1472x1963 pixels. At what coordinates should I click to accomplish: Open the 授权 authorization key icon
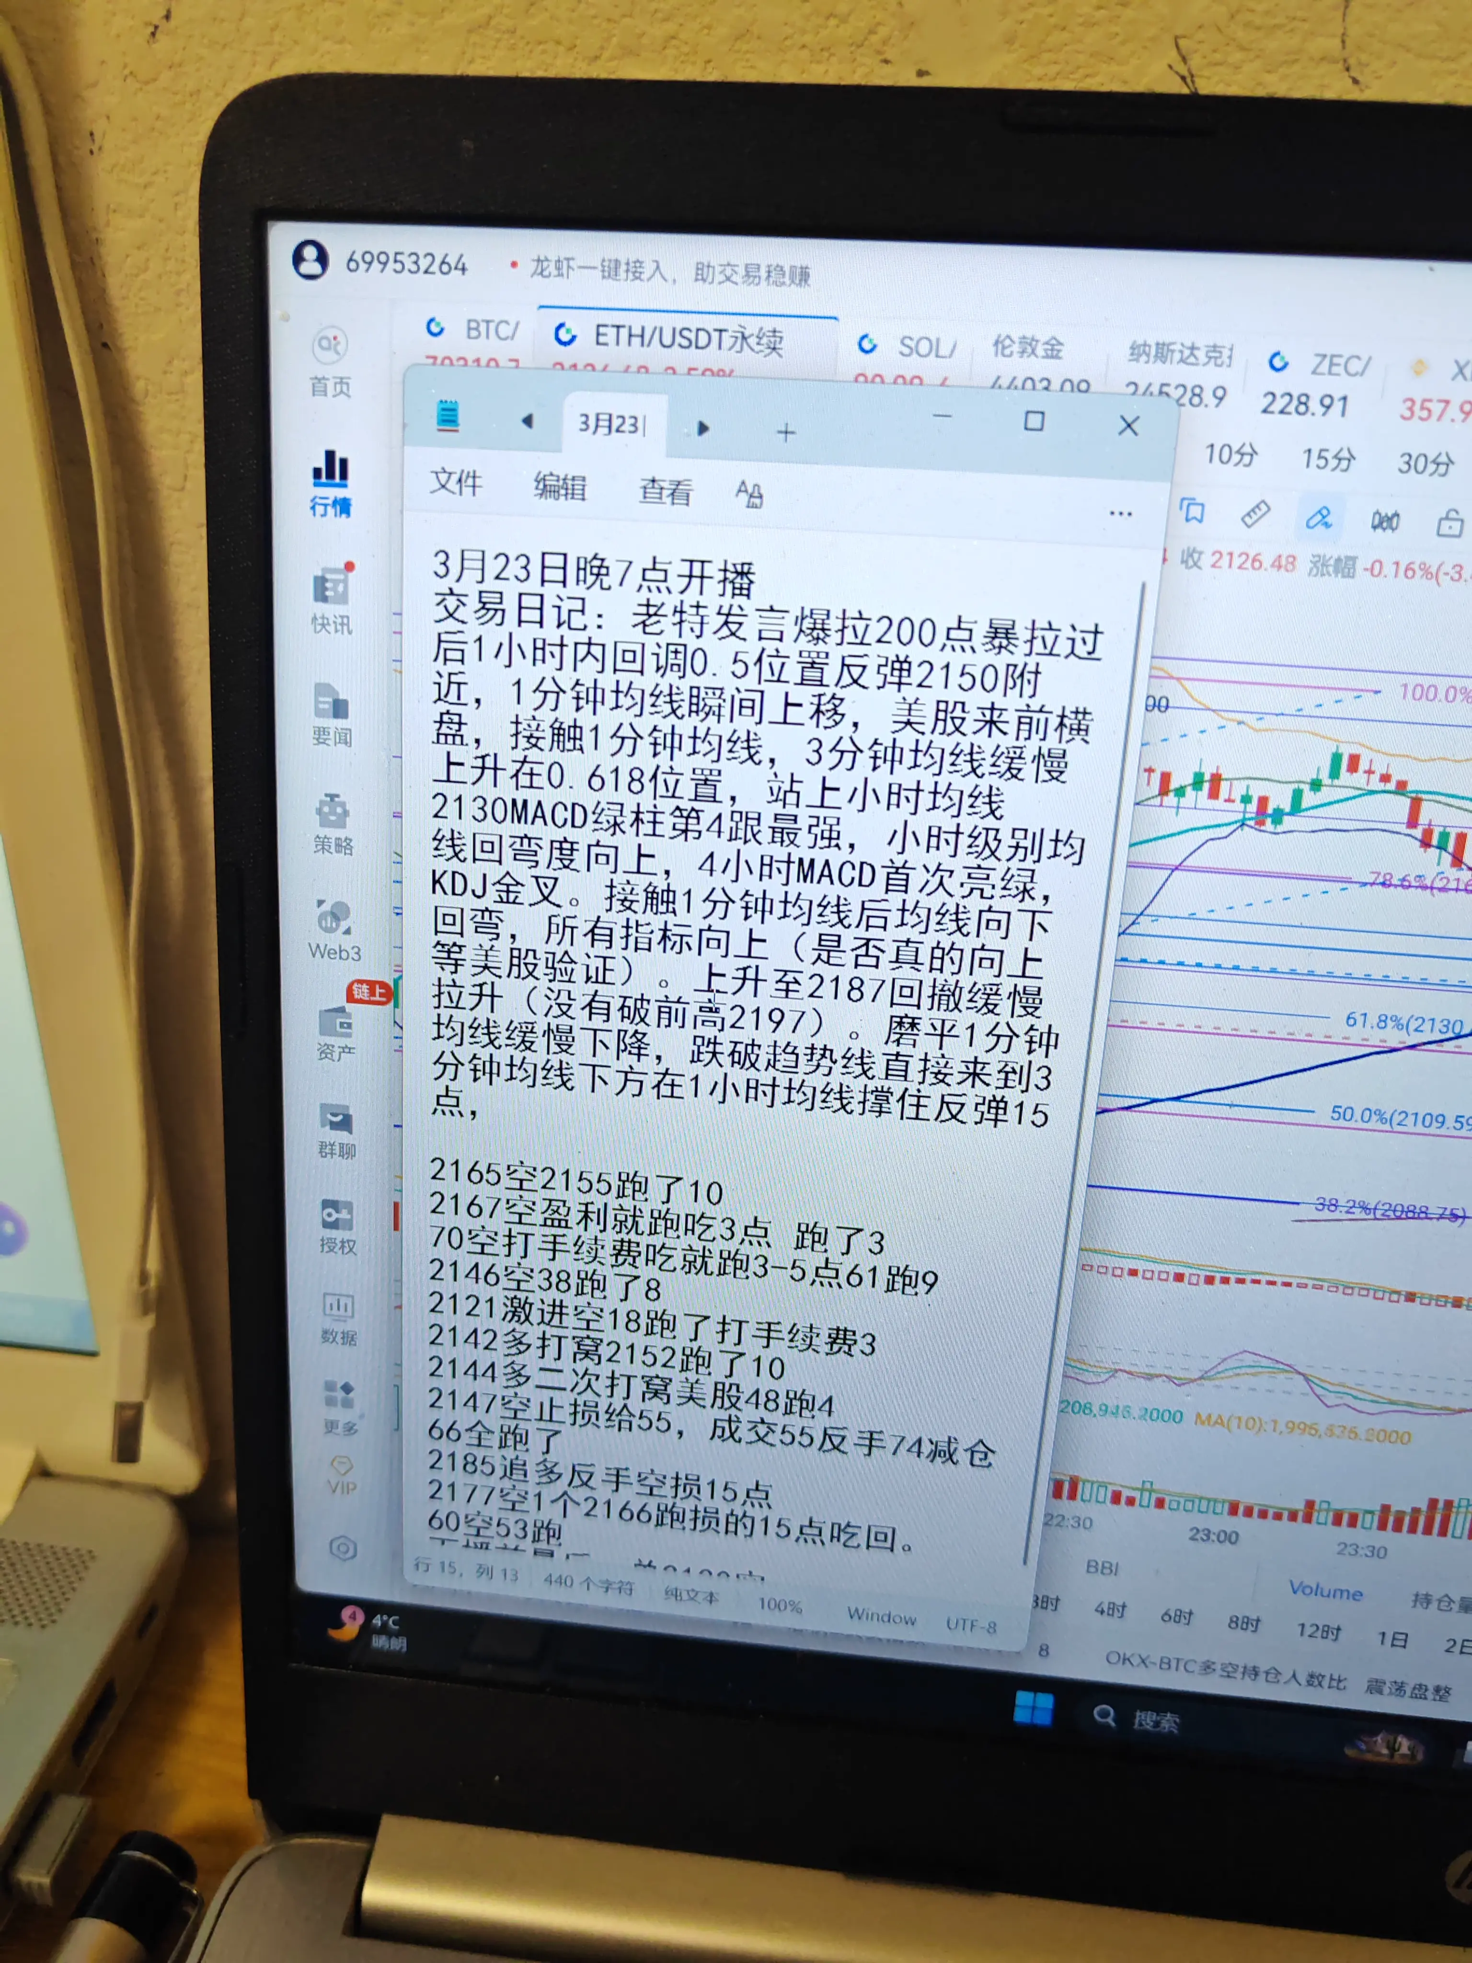click(x=337, y=1216)
